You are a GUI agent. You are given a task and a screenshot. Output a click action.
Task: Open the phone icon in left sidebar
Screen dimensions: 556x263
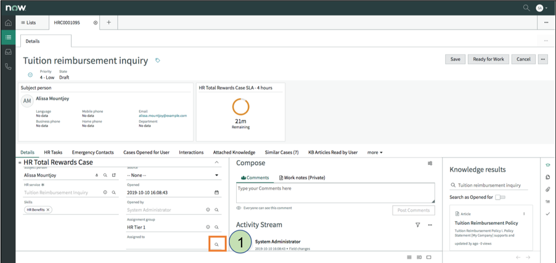8,67
